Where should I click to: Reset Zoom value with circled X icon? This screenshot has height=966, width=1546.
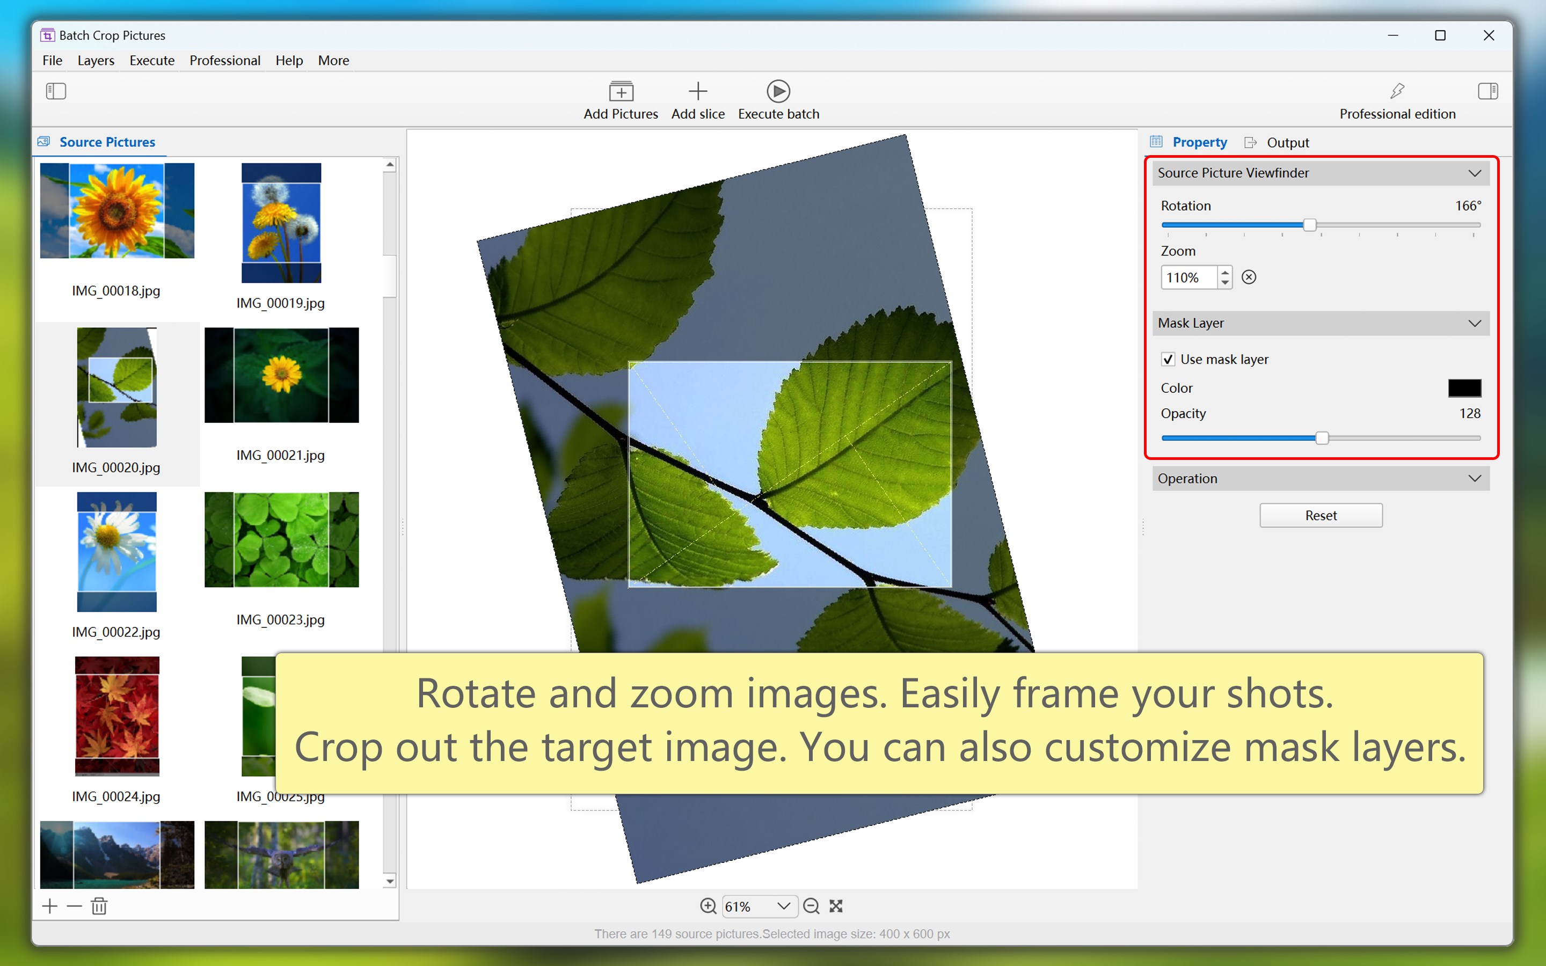[x=1248, y=277]
